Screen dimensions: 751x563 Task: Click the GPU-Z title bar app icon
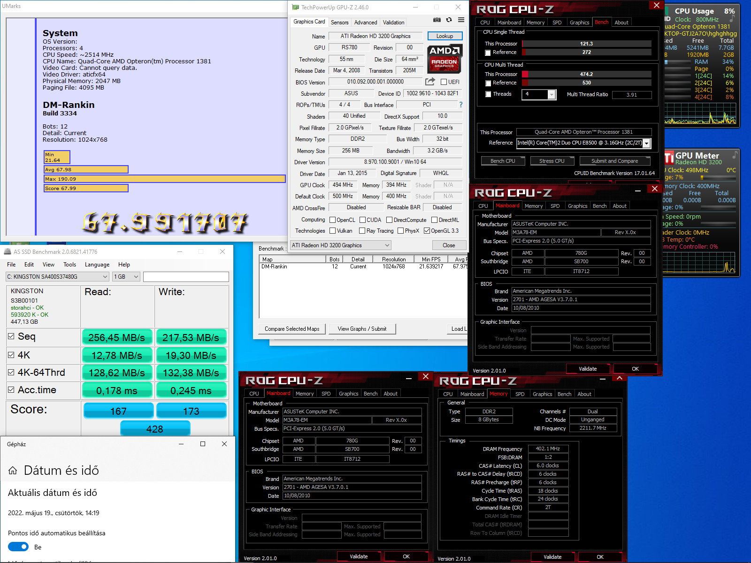295,7
